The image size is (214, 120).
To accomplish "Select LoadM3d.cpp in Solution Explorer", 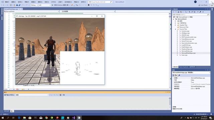I will point(186,45).
